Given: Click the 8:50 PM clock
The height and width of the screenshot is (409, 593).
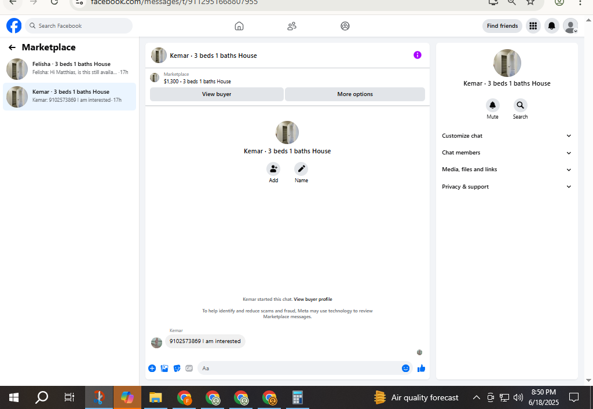Looking at the screenshot, I should pos(543,392).
